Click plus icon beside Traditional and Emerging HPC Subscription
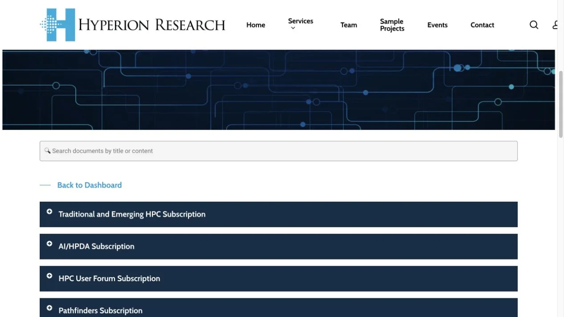Screen dimensions: 564x317 coord(49,211)
